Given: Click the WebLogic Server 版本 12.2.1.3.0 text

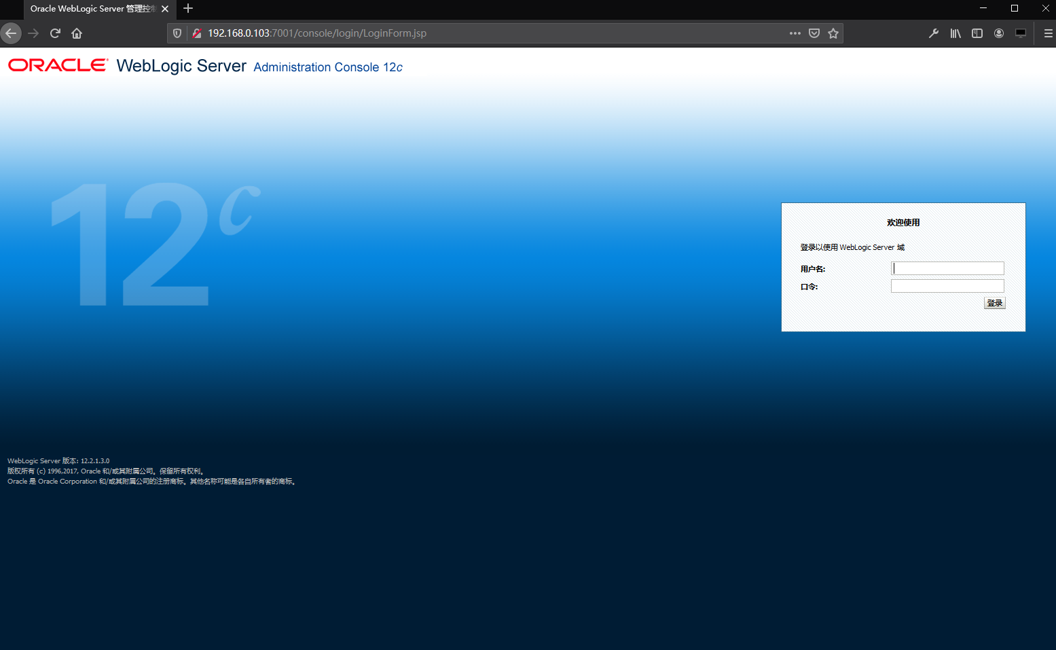Looking at the screenshot, I should (58, 461).
